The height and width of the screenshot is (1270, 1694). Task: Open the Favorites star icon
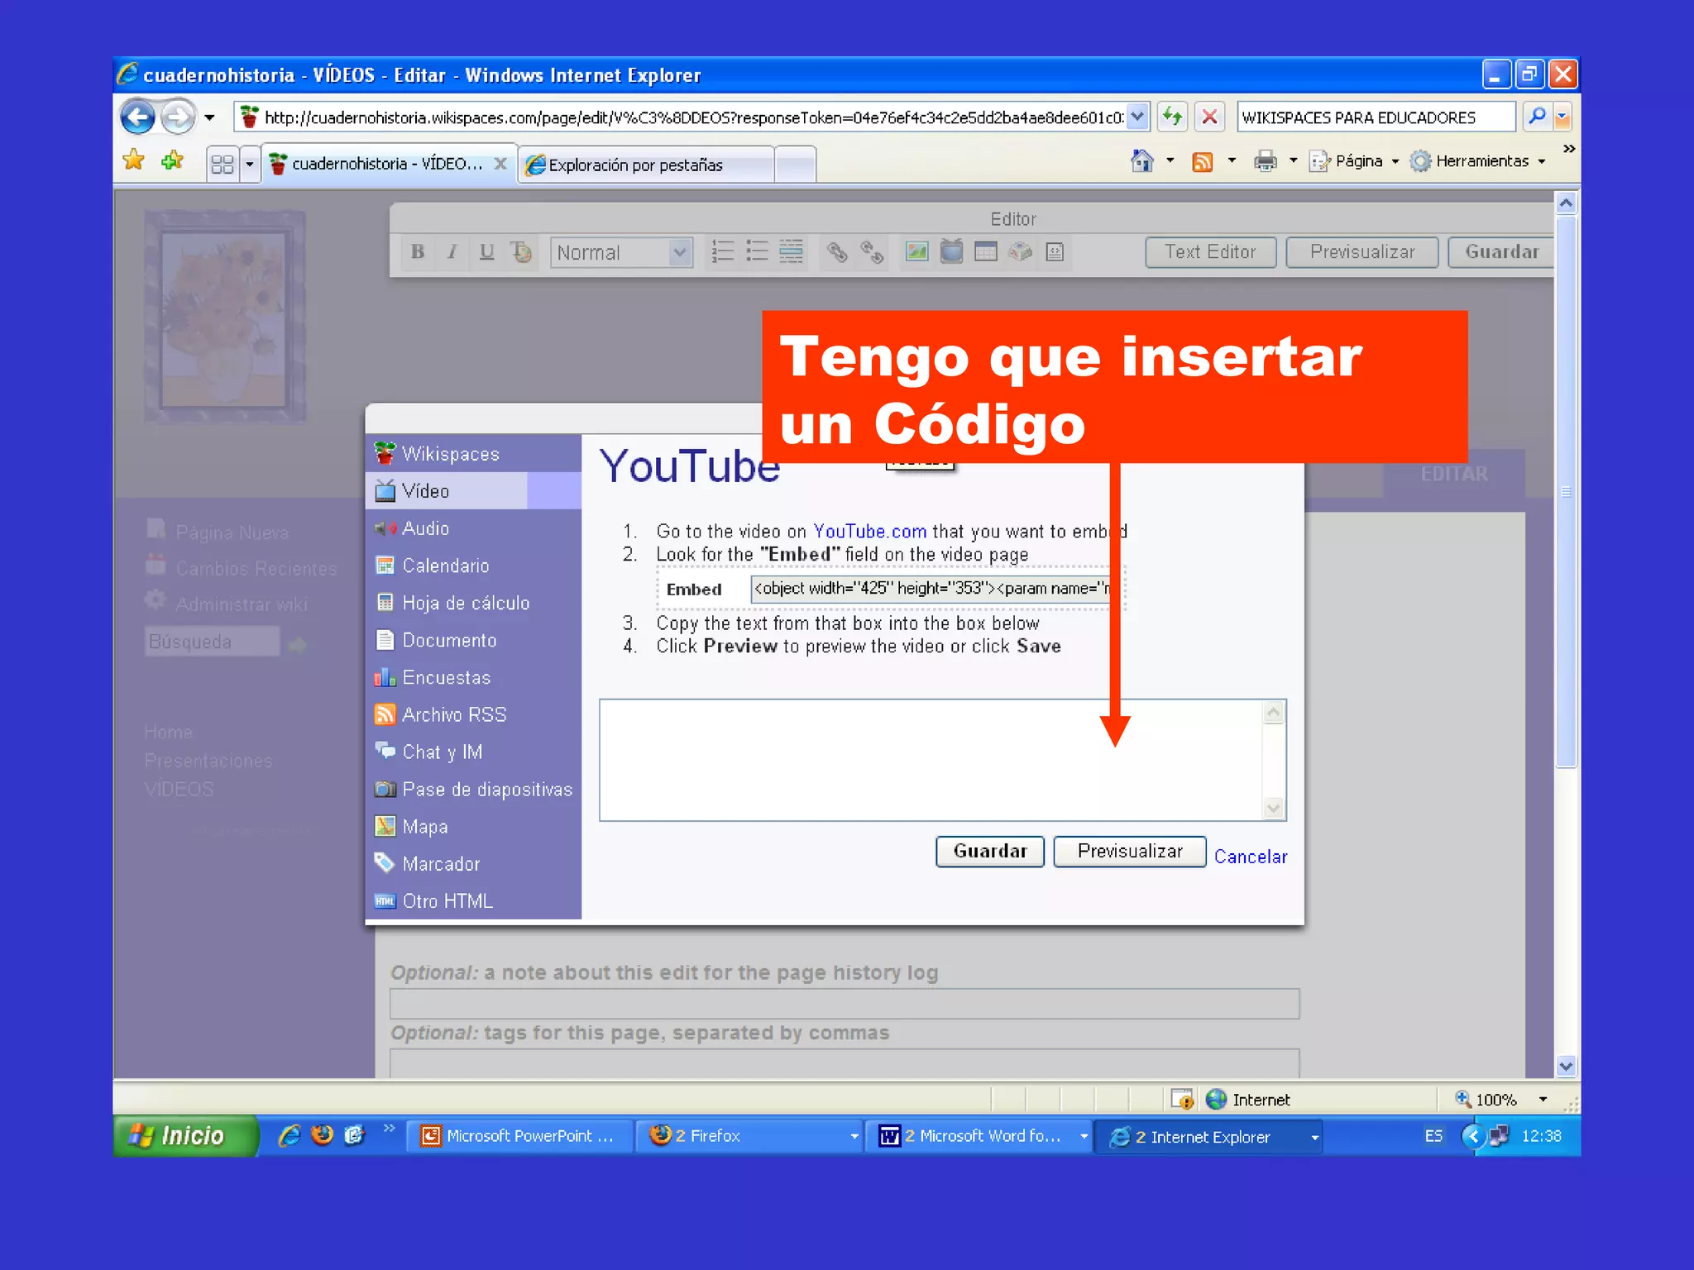pyautogui.click(x=133, y=160)
